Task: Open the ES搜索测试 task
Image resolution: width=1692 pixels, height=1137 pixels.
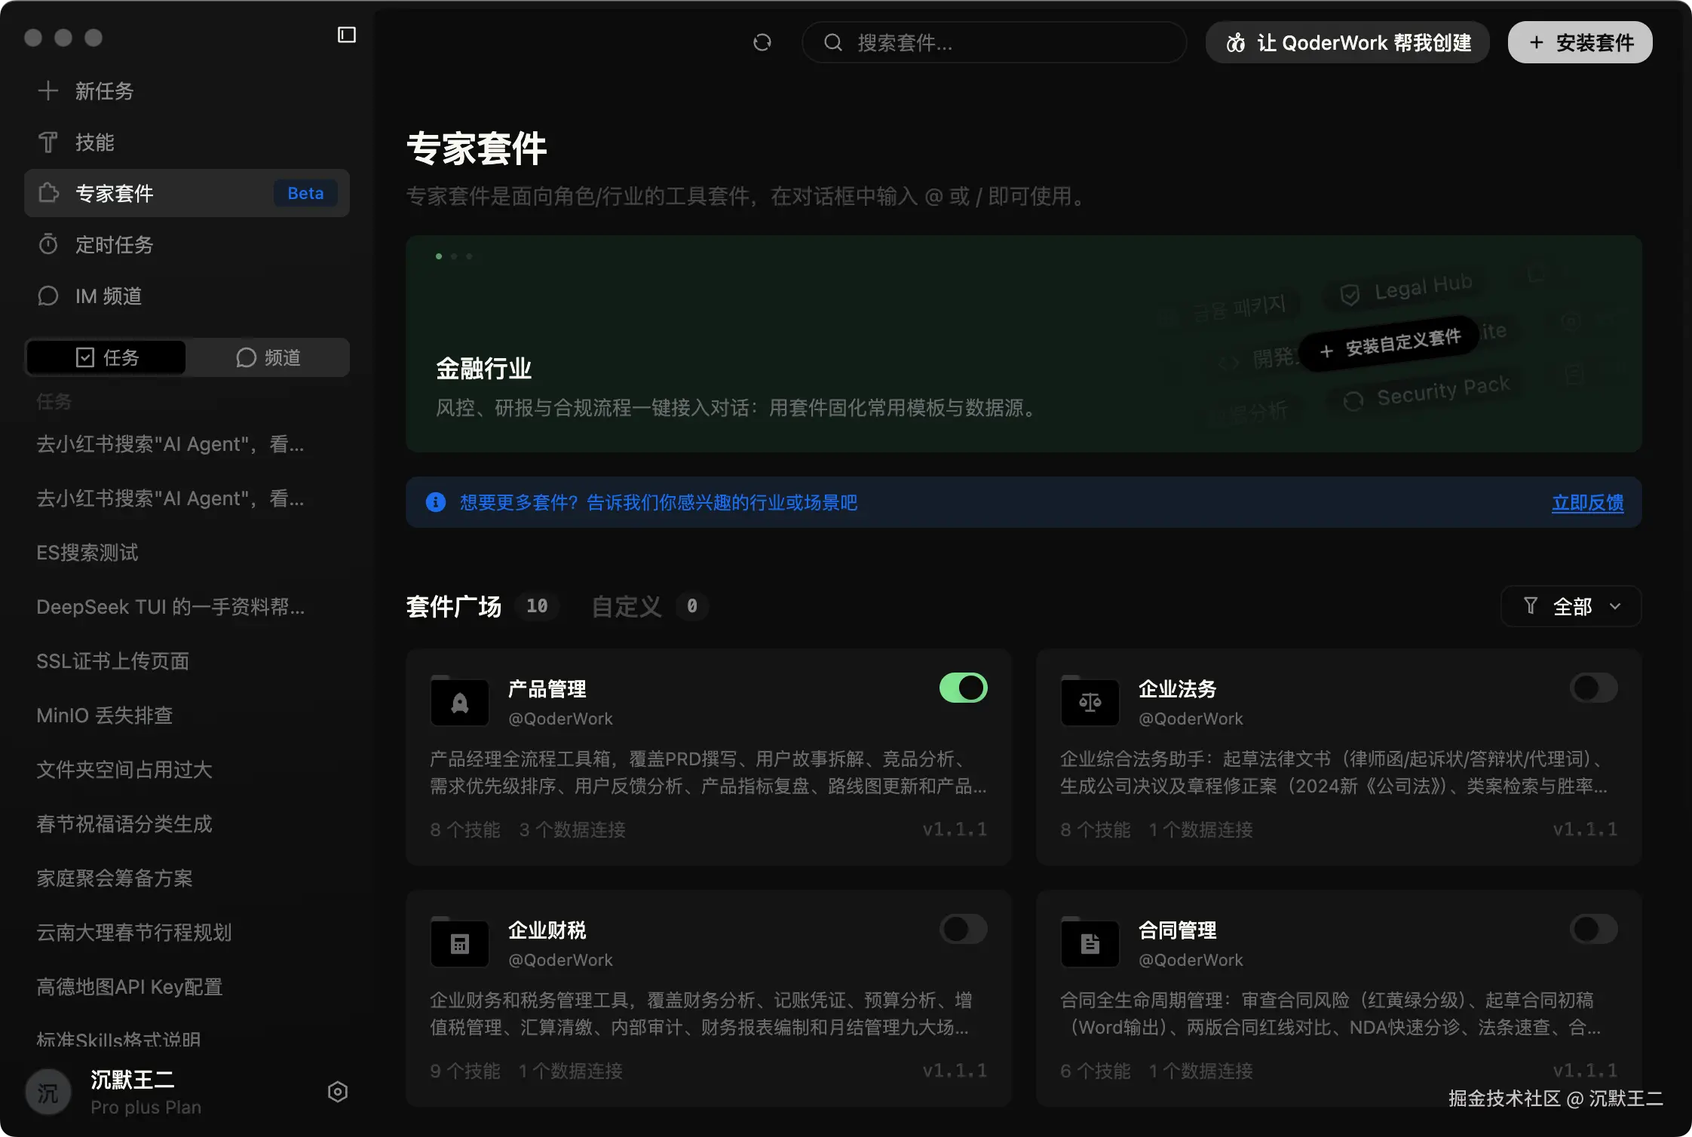Action: tap(187, 553)
